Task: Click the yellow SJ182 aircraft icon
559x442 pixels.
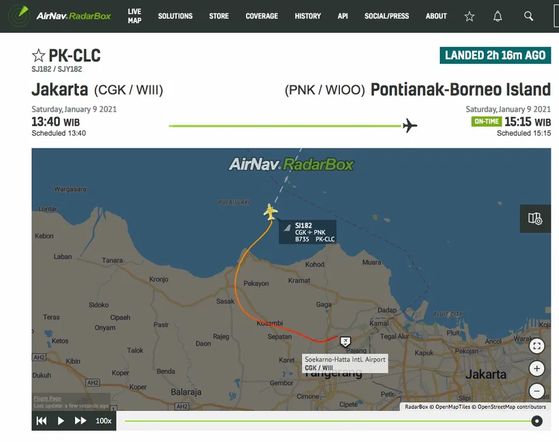Action: coord(271,212)
